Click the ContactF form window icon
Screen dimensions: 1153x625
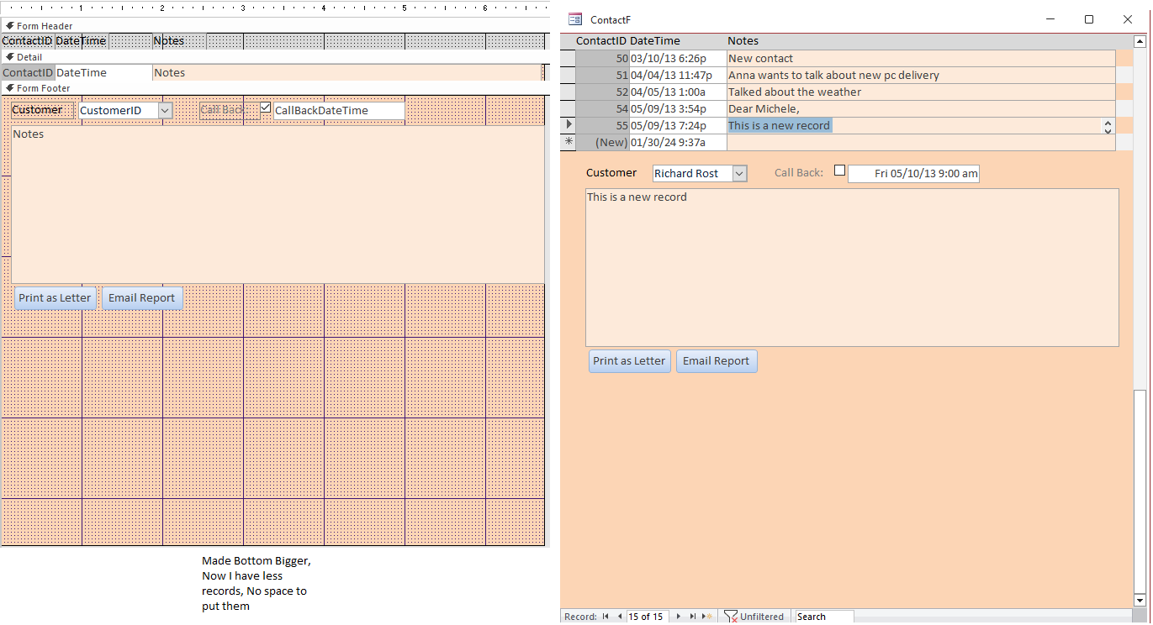click(x=575, y=19)
